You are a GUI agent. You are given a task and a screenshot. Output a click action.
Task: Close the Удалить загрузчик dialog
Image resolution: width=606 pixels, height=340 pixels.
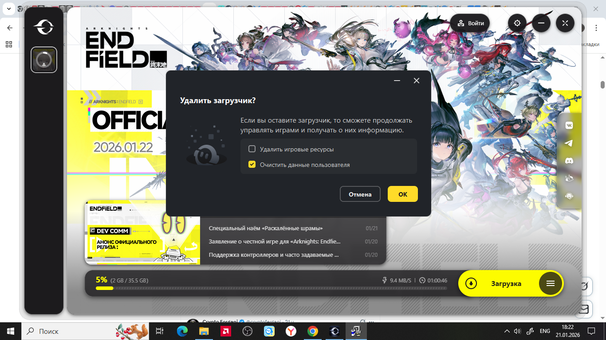coord(417,81)
